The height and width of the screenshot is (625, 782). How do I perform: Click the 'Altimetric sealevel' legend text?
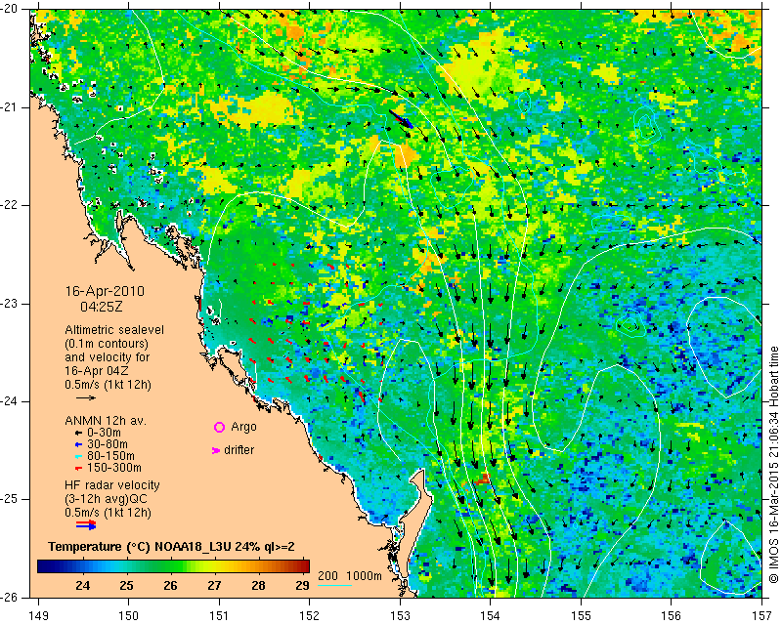pos(114,330)
